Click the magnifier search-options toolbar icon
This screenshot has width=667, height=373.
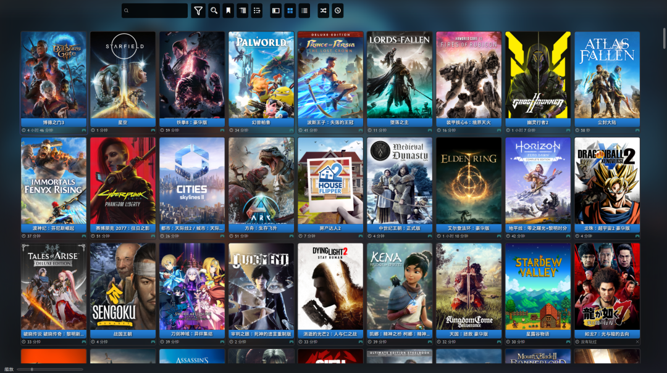pos(214,10)
